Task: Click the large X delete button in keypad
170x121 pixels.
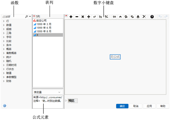Action: coord(144,16)
